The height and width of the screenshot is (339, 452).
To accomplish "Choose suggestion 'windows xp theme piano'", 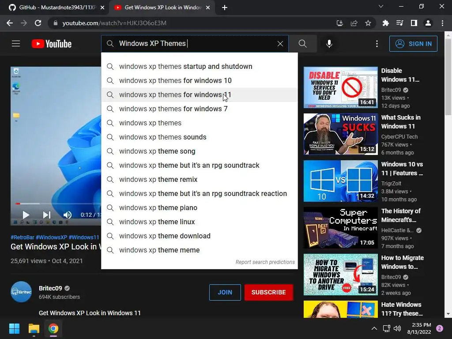I will (199, 207).
